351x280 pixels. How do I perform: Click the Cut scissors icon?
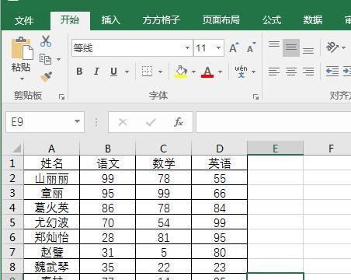pyautogui.click(x=46, y=41)
